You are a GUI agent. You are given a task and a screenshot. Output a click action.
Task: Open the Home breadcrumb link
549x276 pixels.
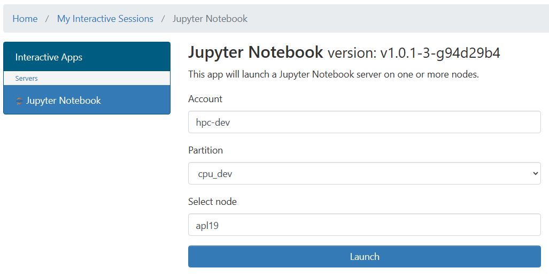(25, 19)
